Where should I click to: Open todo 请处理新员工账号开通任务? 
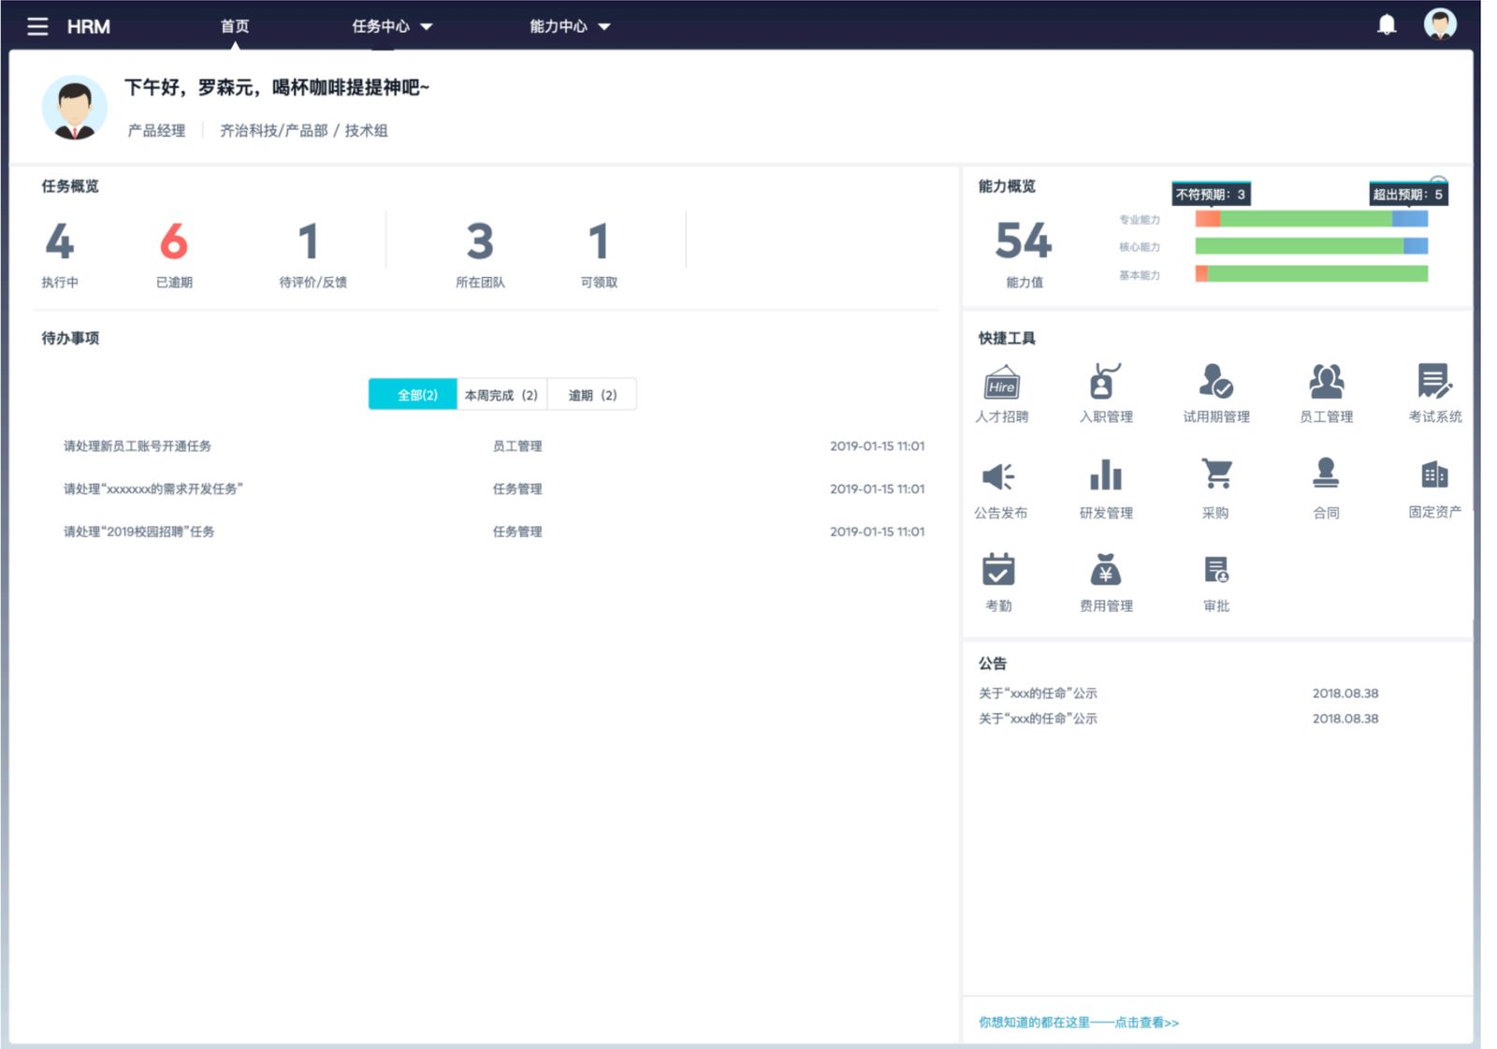[x=138, y=446]
